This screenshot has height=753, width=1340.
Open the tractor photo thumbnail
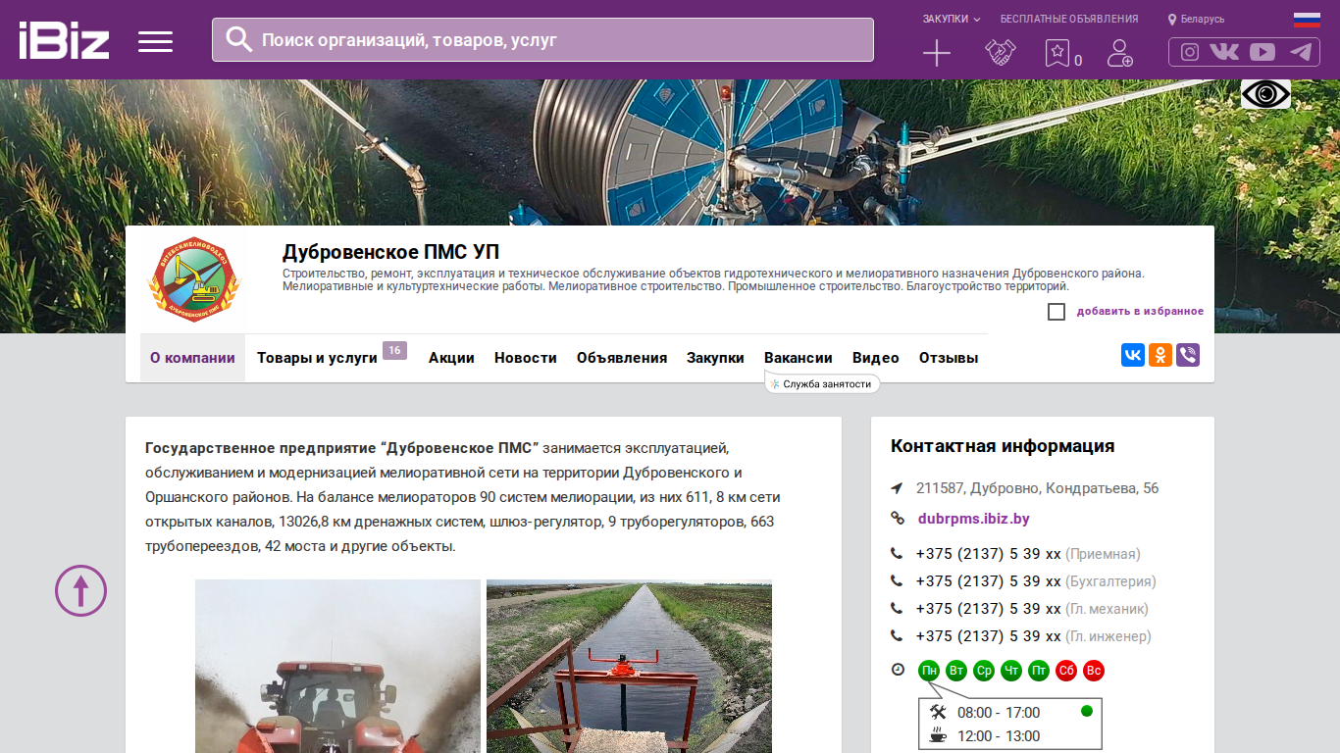click(x=337, y=667)
